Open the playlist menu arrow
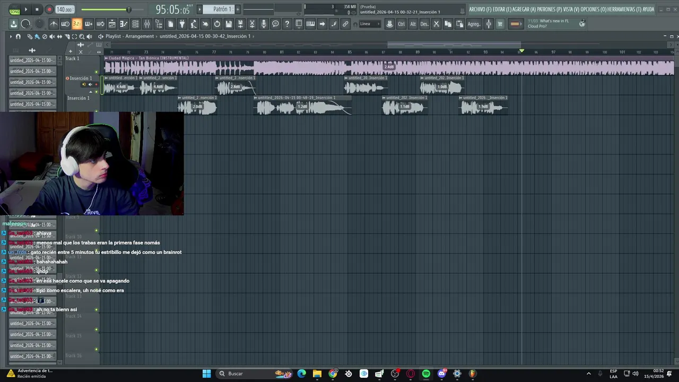Image resolution: width=679 pixels, height=382 pixels. (x=11, y=36)
